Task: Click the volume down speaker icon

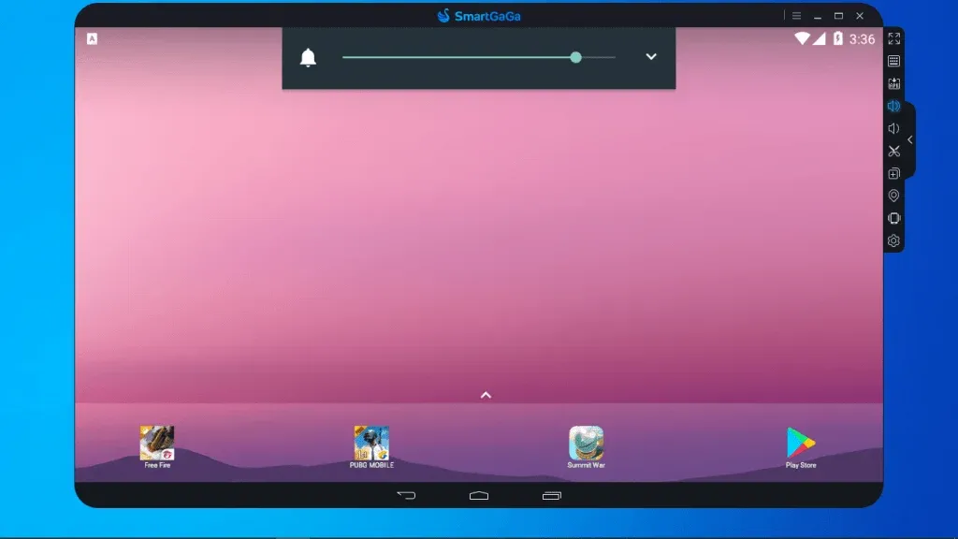Action: point(893,128)
